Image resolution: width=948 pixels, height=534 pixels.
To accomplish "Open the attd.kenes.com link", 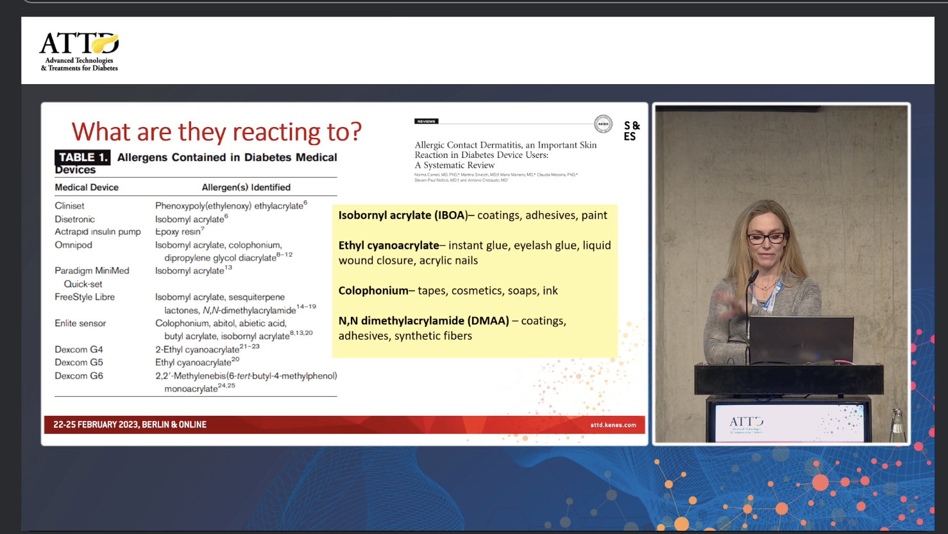I will pos(613,425).
